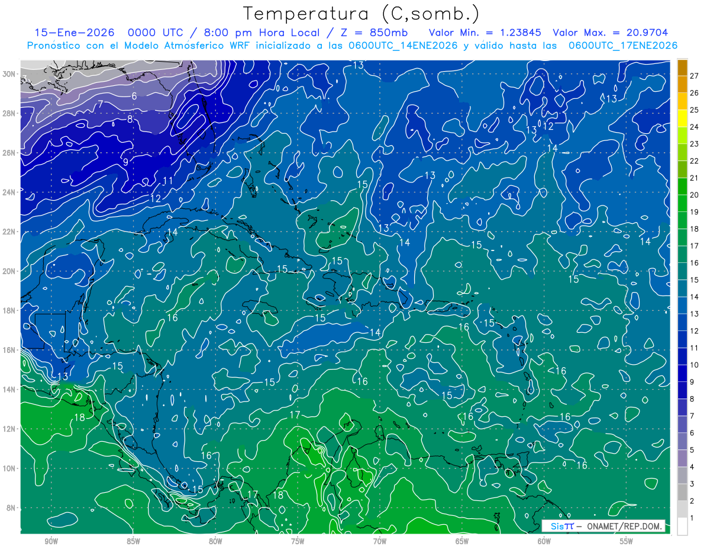The image size is (710, 549).
Task: Click the 85W longitude axis label
Action: tap(133, 541)
